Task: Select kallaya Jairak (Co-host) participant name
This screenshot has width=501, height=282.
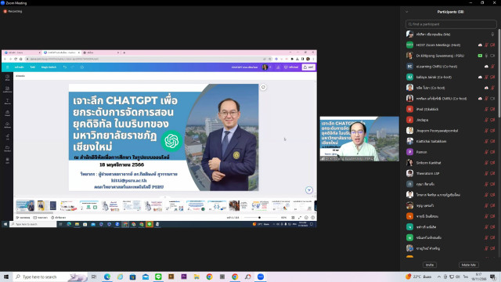Action: coord(434,77)
